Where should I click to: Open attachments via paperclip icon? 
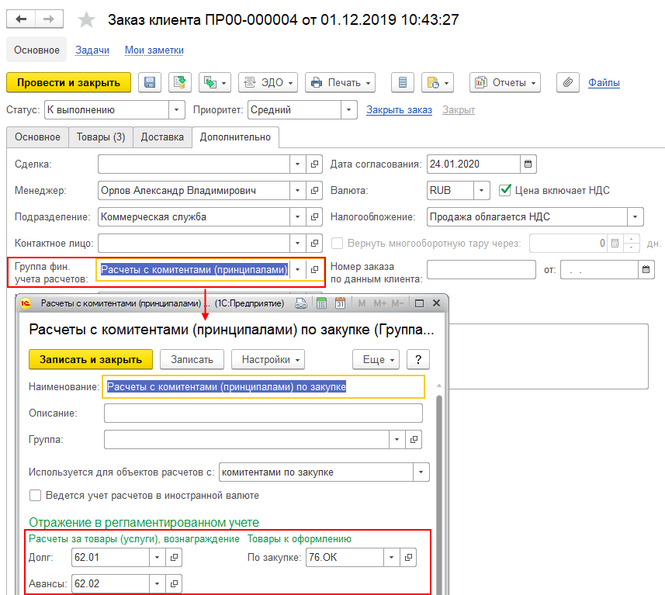click(x=568, y=82)
